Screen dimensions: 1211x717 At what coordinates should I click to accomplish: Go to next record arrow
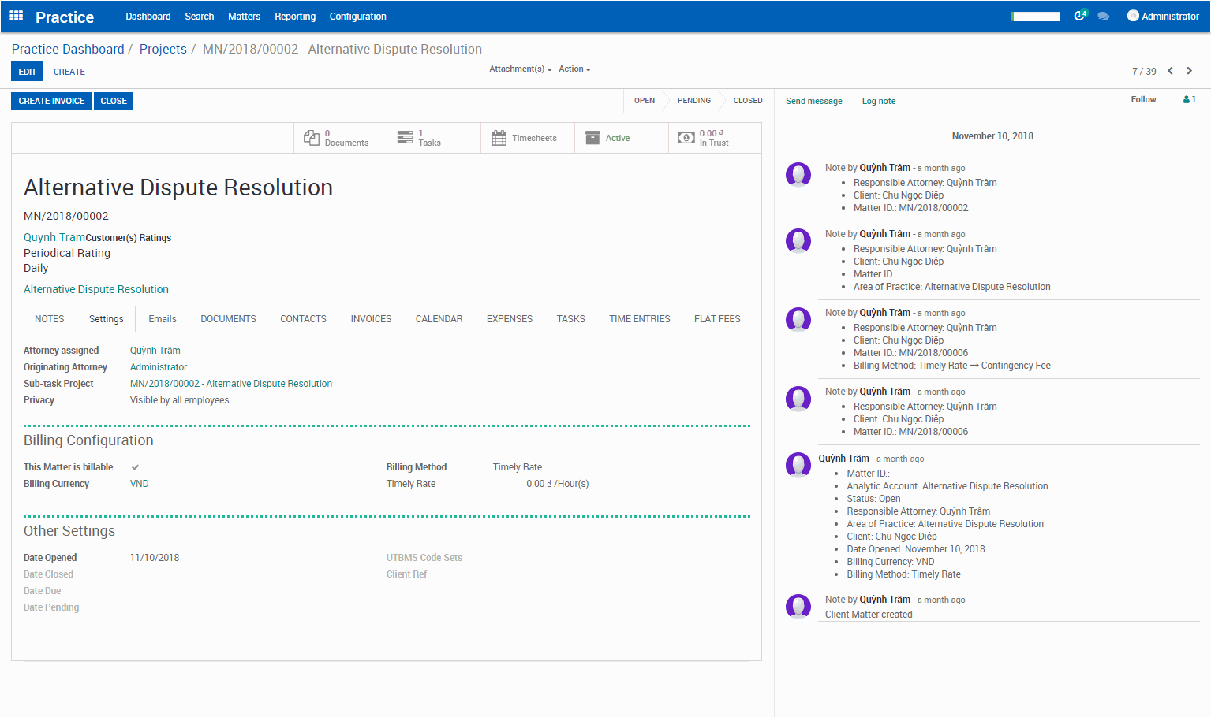point(1189,71)
